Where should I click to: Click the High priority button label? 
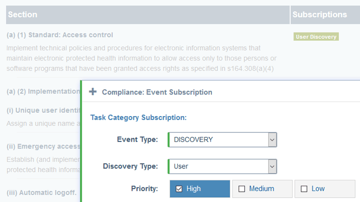(x=194, y=188)
